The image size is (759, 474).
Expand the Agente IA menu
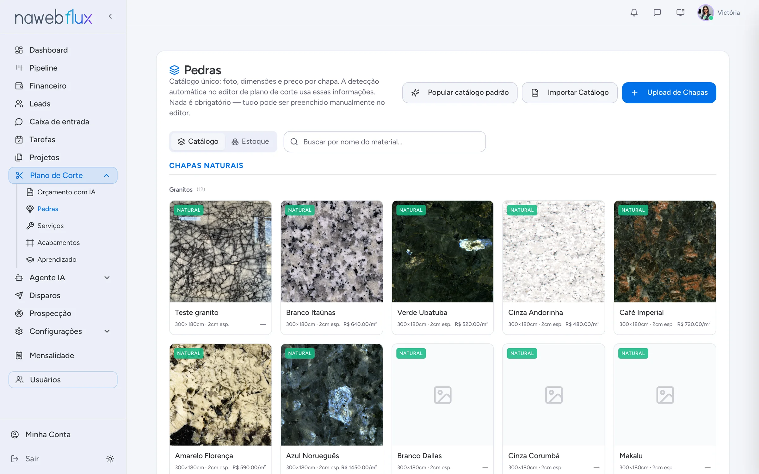click(x=107, y=277)
